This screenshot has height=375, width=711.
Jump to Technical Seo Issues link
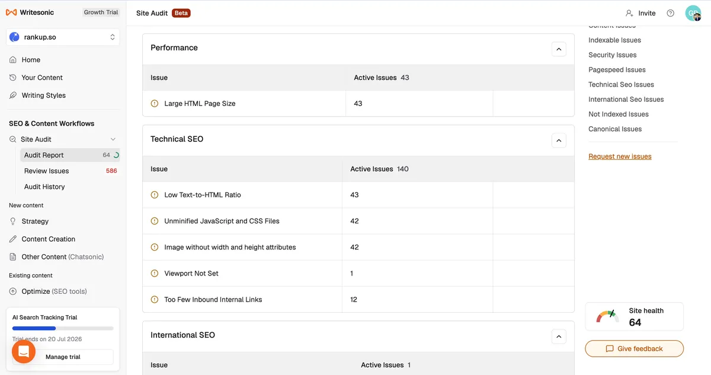(621, 85)
